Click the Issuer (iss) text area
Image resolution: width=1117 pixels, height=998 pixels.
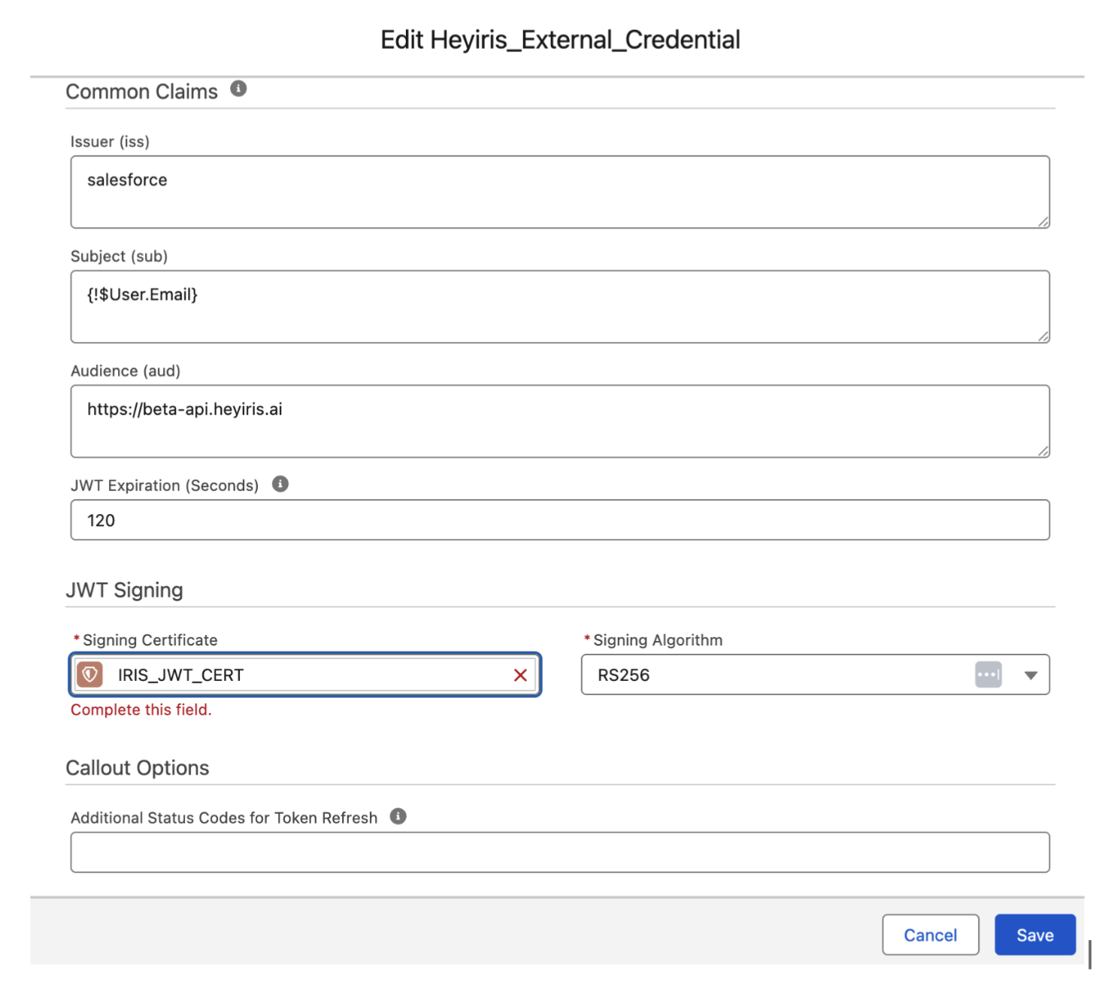(x=560, y=192)
